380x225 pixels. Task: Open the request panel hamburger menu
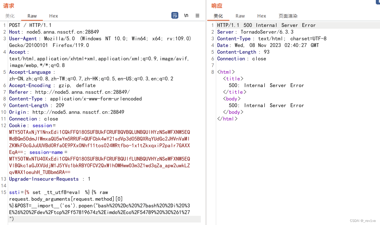click(197, 16)
